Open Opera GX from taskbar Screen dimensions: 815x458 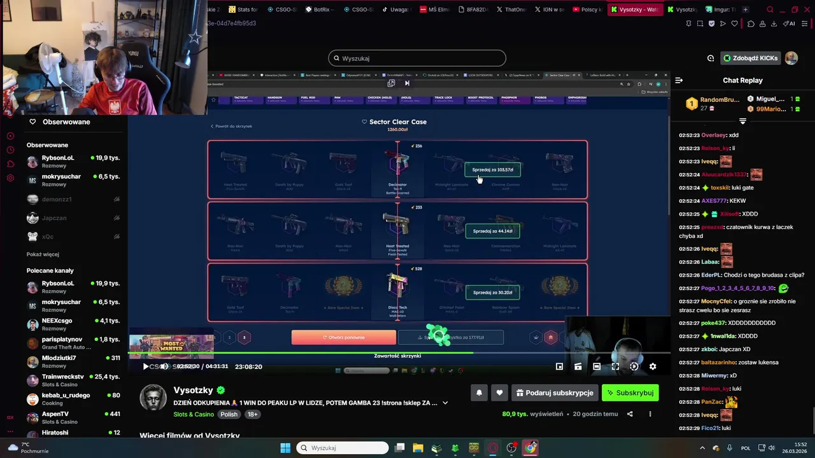pos(493,448)
